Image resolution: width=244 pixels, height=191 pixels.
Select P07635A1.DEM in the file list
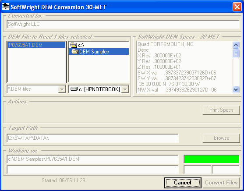pyautogui.click(x=36, y=45)
